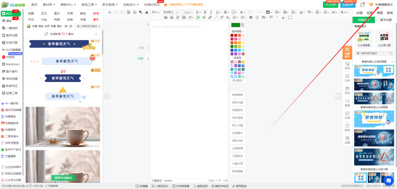Toggle bold formatting
The width and height of the screenshot is (397, 189).
pos(205,12)
